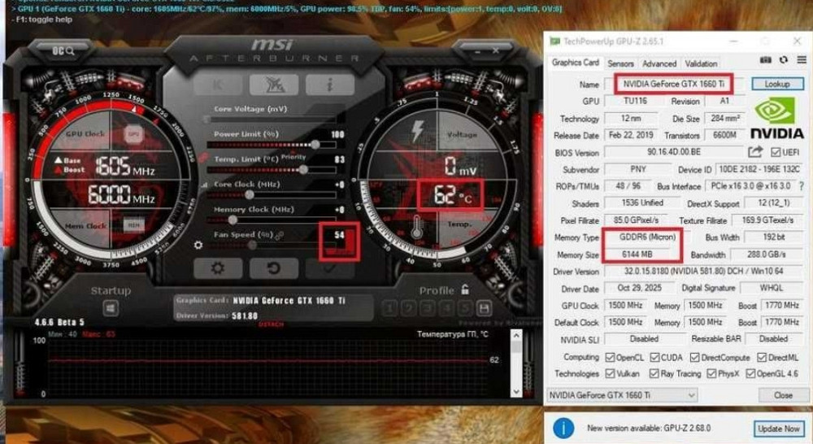Click the MEM button on the clock gauge

point(133,224)
